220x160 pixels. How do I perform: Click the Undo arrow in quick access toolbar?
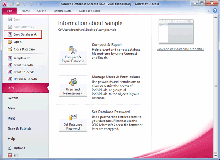coord(23,4)
